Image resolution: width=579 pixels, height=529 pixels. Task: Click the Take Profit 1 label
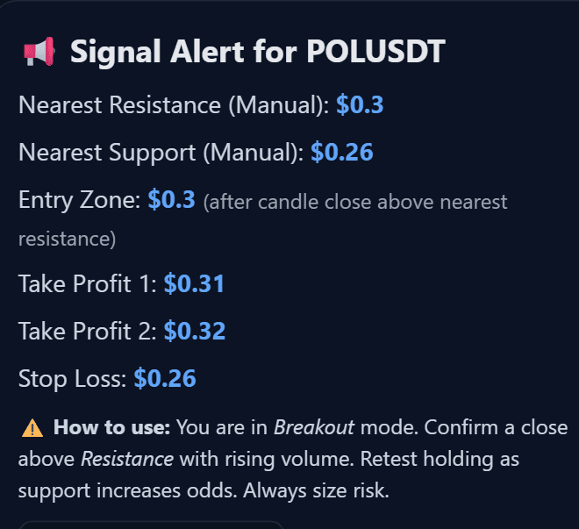click(x=88, y=283)
